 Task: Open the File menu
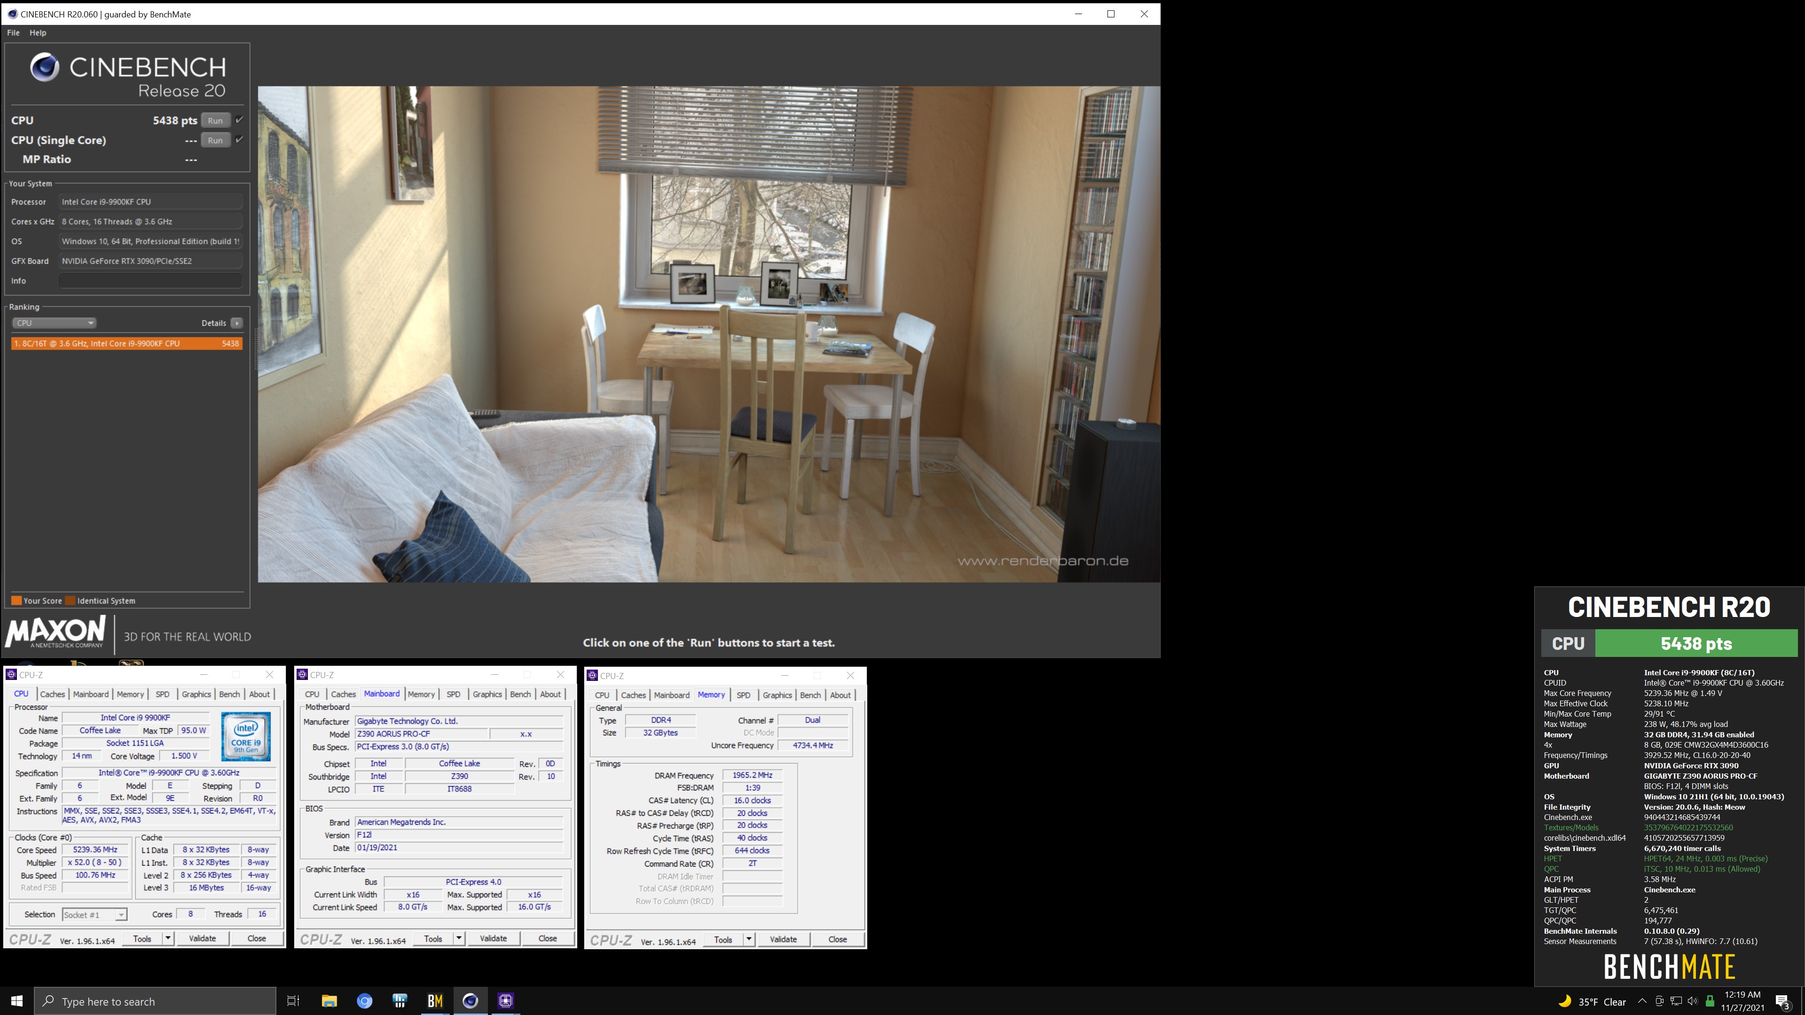tap(13, 33)
